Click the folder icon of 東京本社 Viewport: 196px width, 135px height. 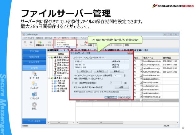(55, 81)
